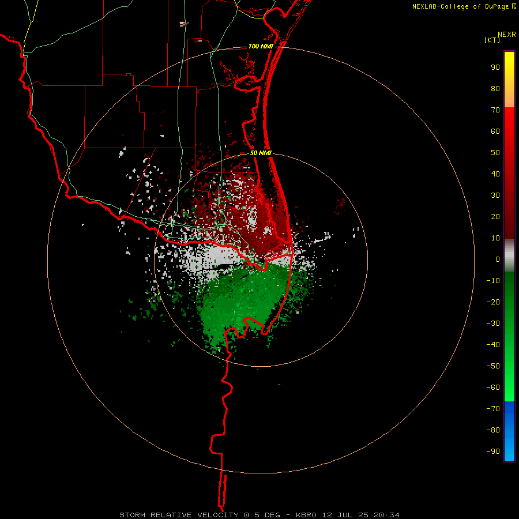
Task: Click the 70 value on the velocity scale
Action: 495,110
